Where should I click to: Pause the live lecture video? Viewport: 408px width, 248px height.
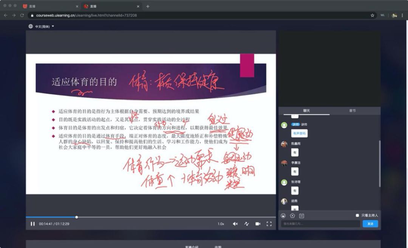tap(32, 224)
